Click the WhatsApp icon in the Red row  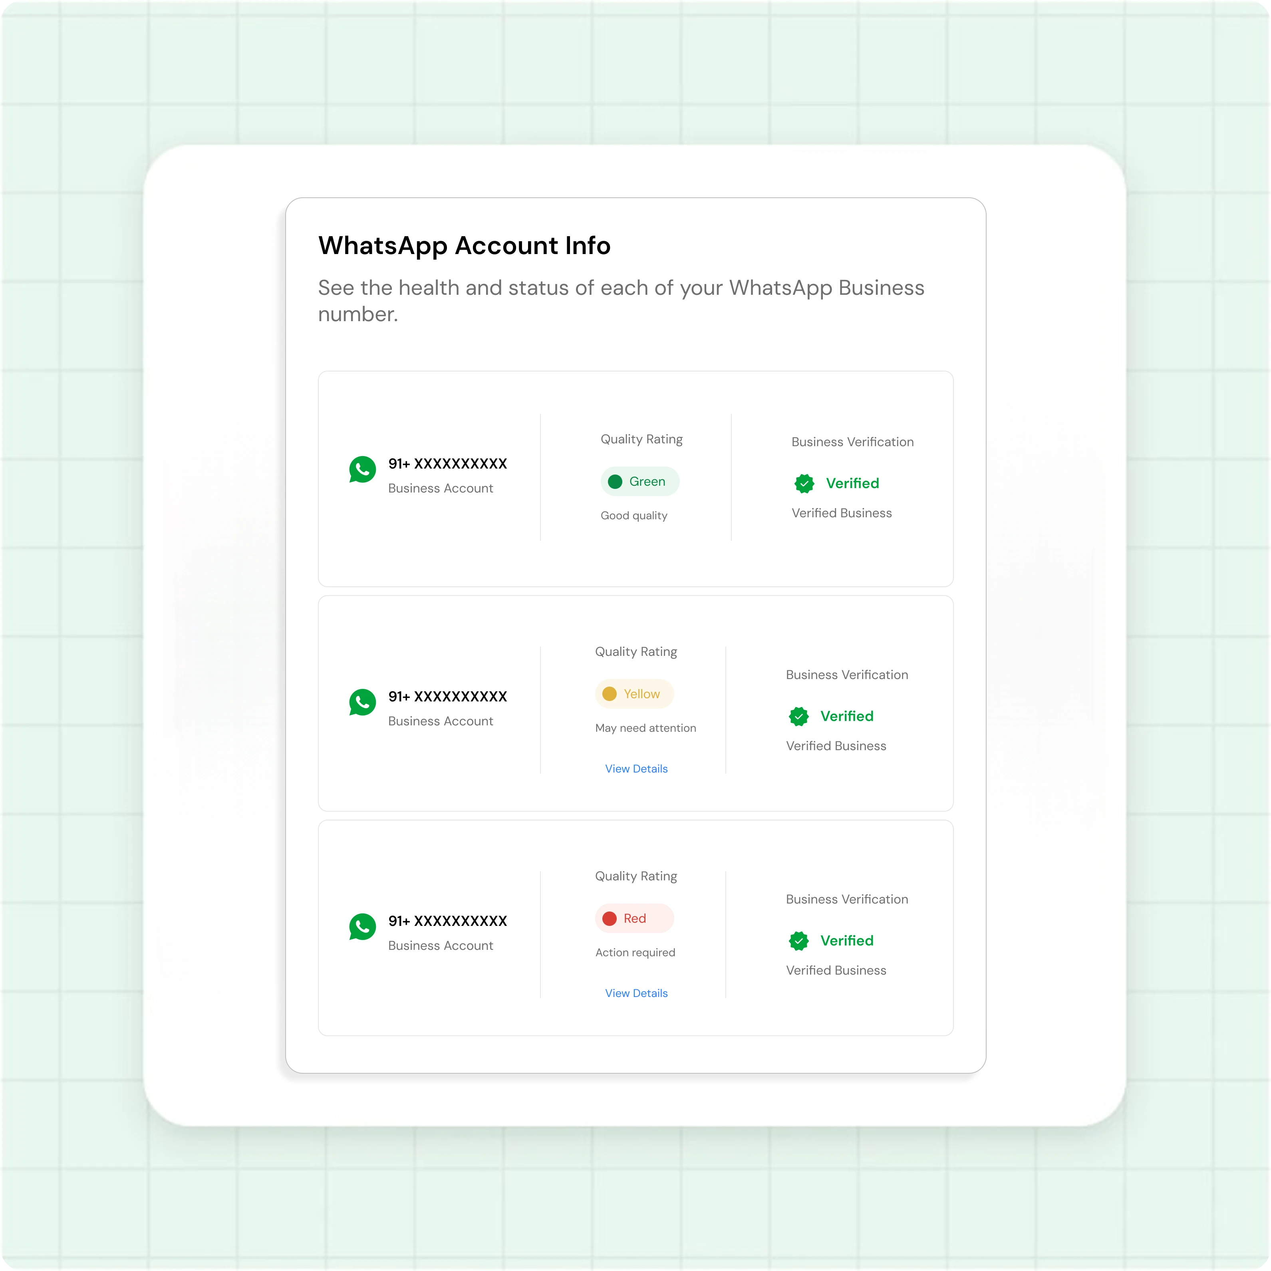pos(362,927)
